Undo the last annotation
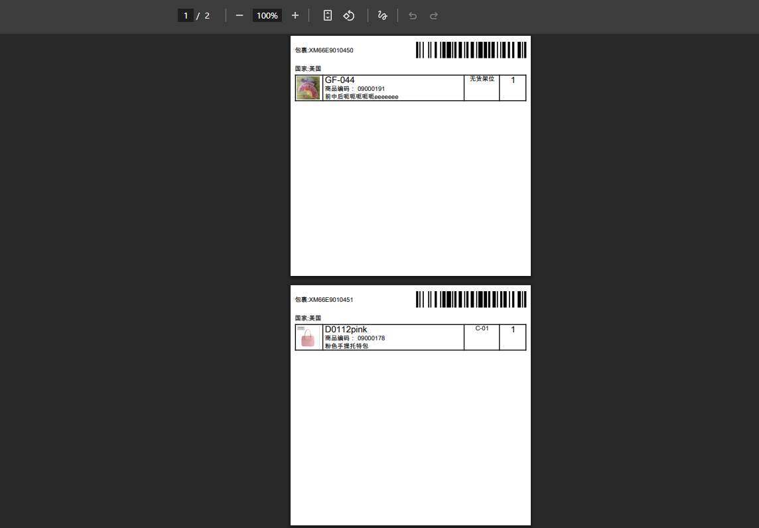759x528 pixels. point(413,15)
